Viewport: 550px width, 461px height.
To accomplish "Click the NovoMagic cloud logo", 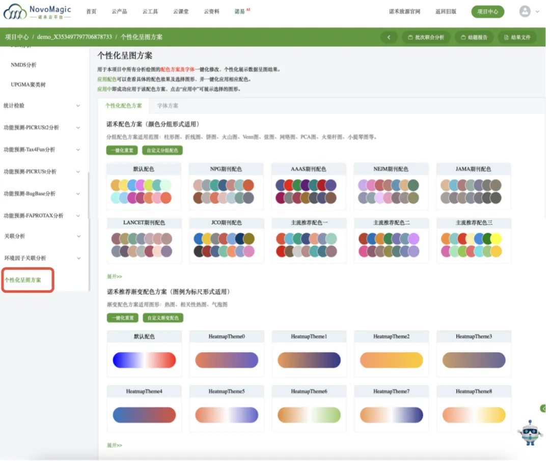I will pyautogui.click(x=15, y=12).
